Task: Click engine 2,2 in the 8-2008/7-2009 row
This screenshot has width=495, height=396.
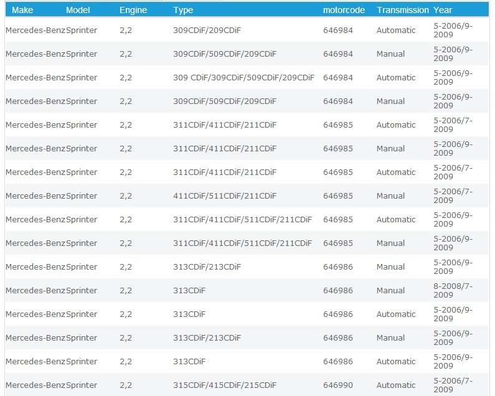Action: [126, 291]
